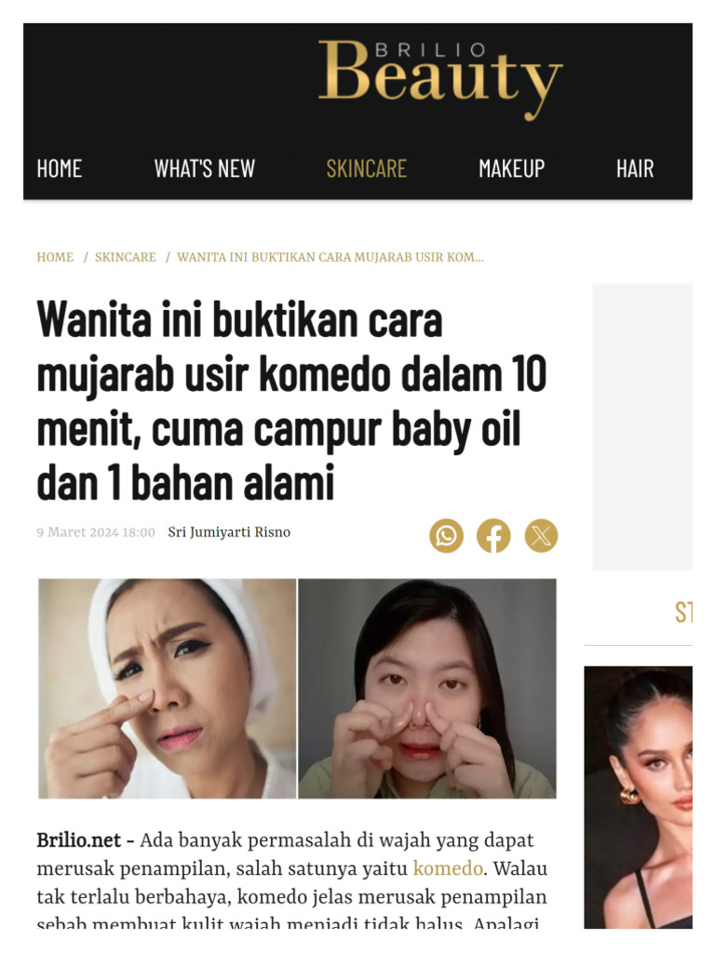Click the gray sidebar ad placeholder

coord(642,426)
